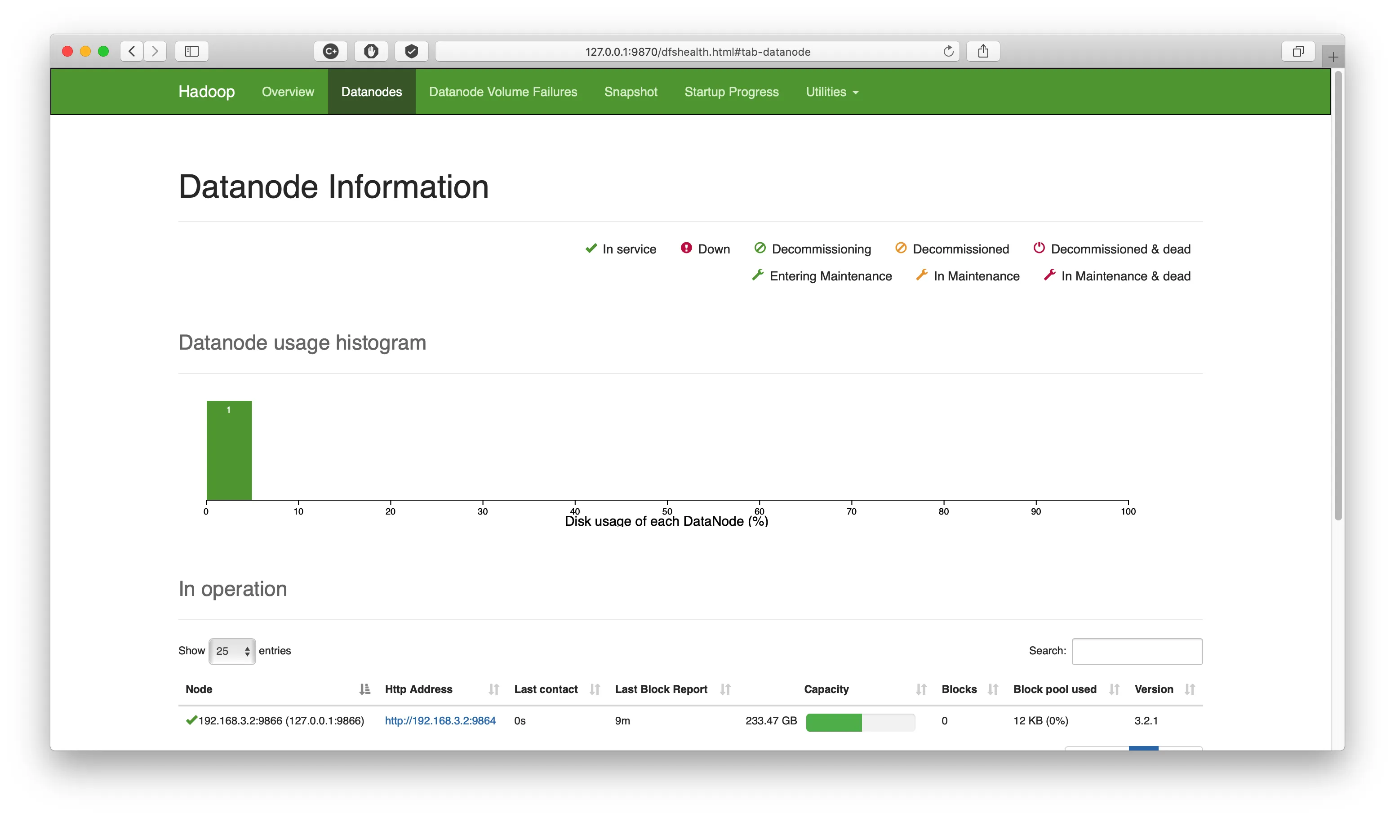Open the datanode http://192.168.3.2:9864 link
The height and width of the screenshot is (817, 1395).
click(440, 721)
